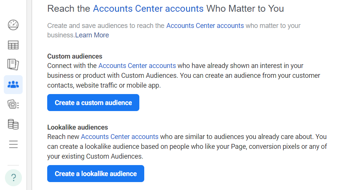344x190 pixels.
Task: Open the Account Overview gauge icon
Action: [x=13, y=25]
